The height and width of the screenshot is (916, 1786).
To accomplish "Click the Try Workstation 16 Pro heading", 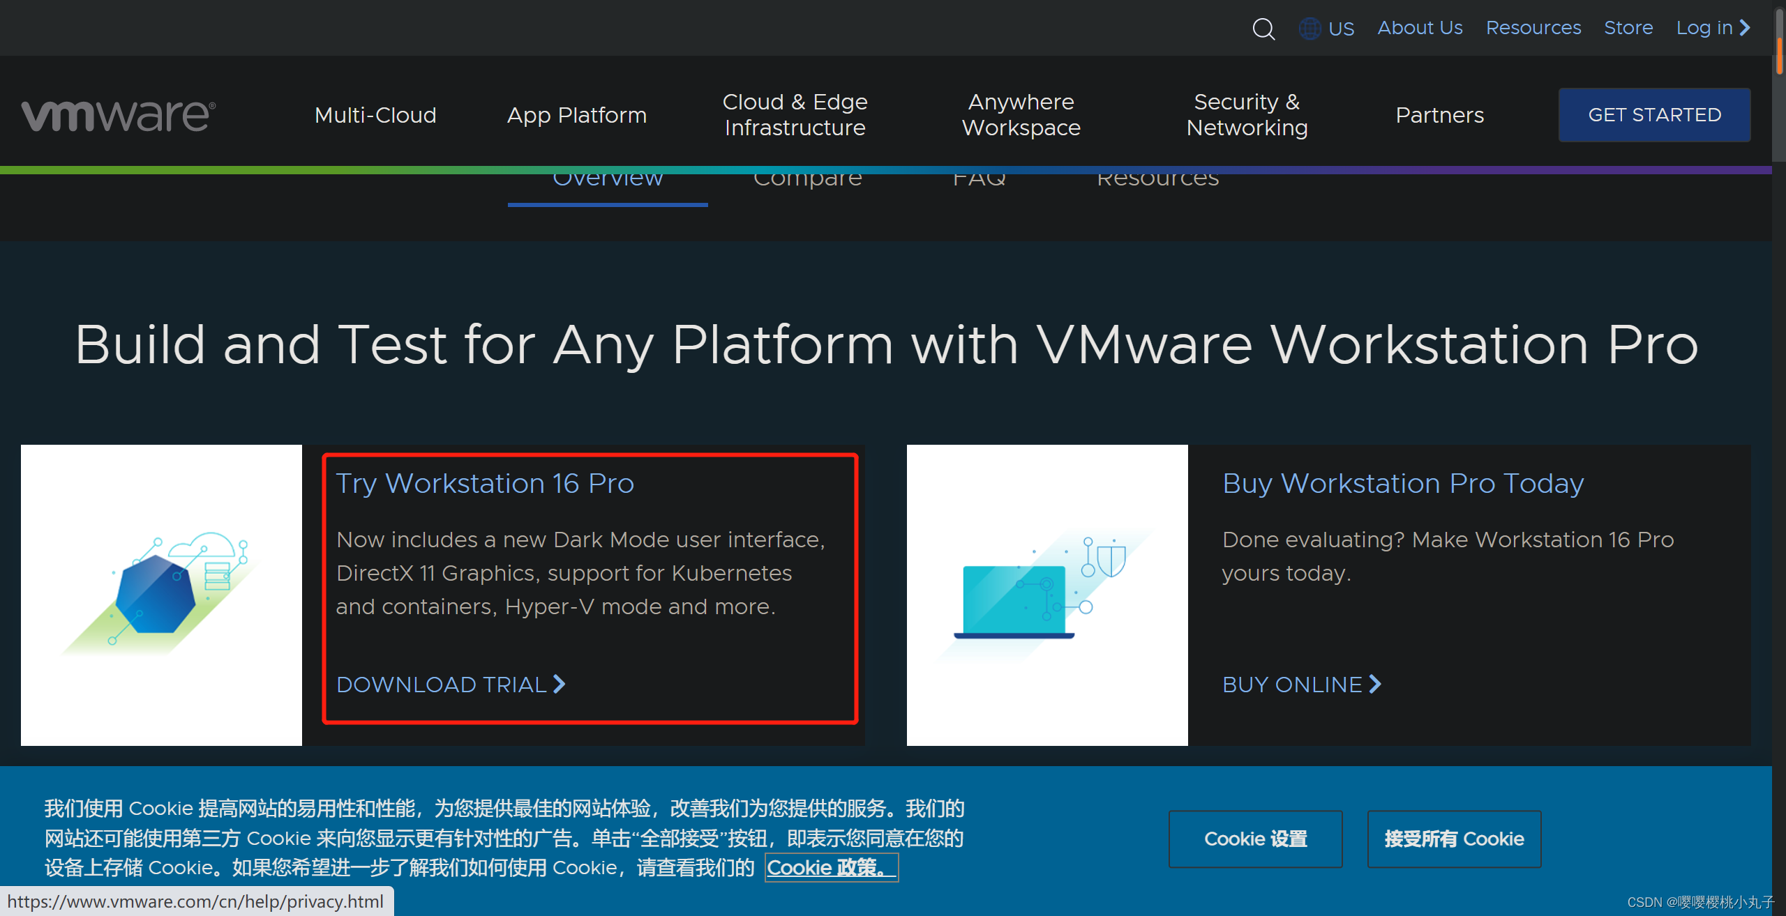I will click(x=485, y=484).
